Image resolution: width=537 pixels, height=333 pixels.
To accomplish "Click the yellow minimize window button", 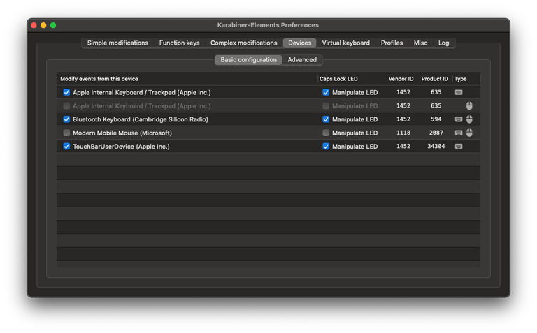I will click(43, 25).
